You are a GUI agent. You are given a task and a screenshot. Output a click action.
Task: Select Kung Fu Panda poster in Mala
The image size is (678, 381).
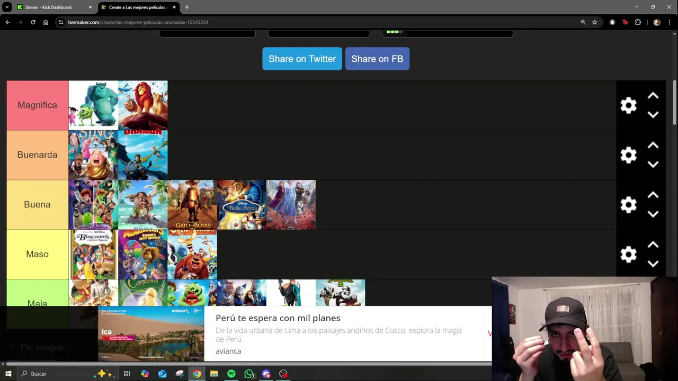(340, 293)
